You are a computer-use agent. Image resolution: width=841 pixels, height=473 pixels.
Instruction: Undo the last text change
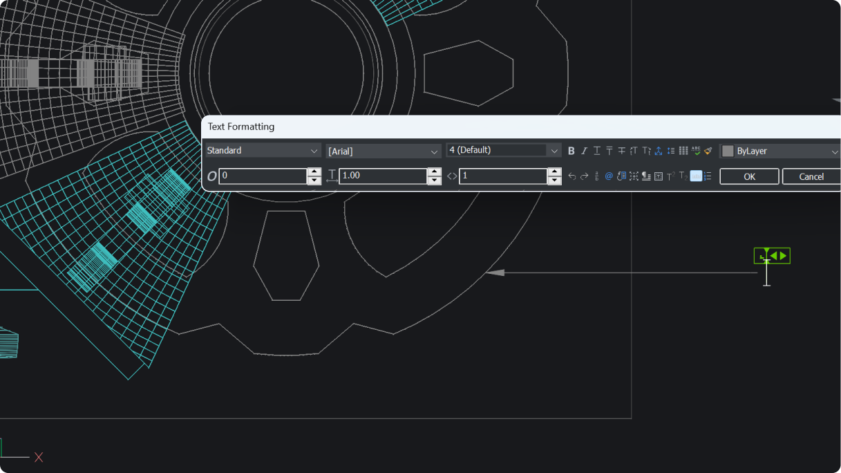coord(571,176)
